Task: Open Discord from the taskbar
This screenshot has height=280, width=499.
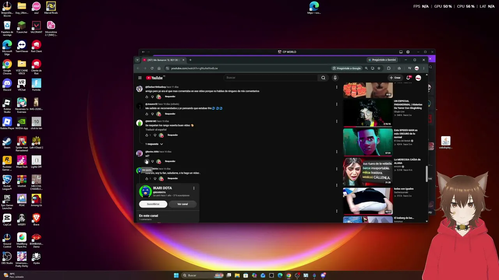Action: pyautogui.click(x=323, y=275)
